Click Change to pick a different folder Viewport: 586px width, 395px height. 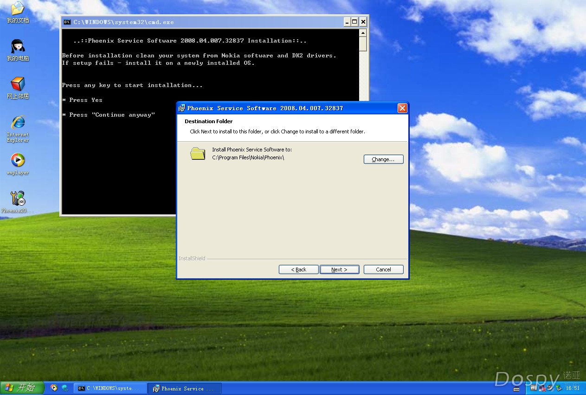[384, 159]
